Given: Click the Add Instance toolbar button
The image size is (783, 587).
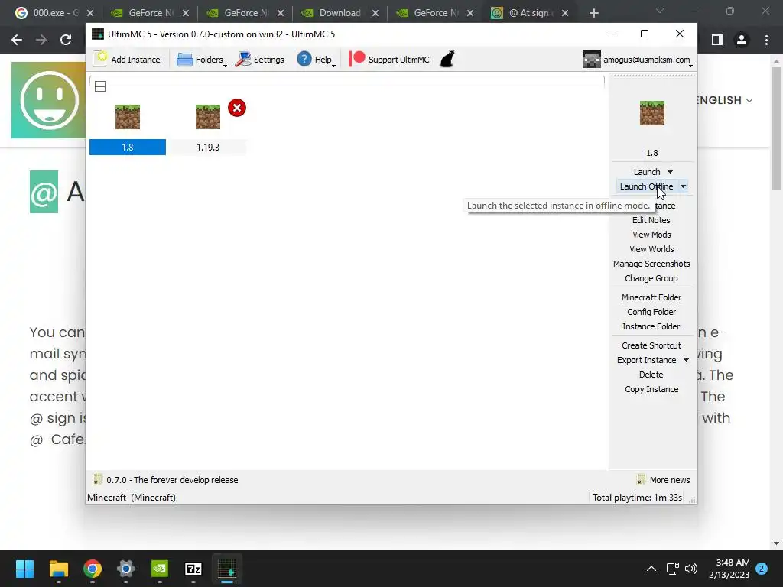Looking at the screenshot, I should [128, 60].
